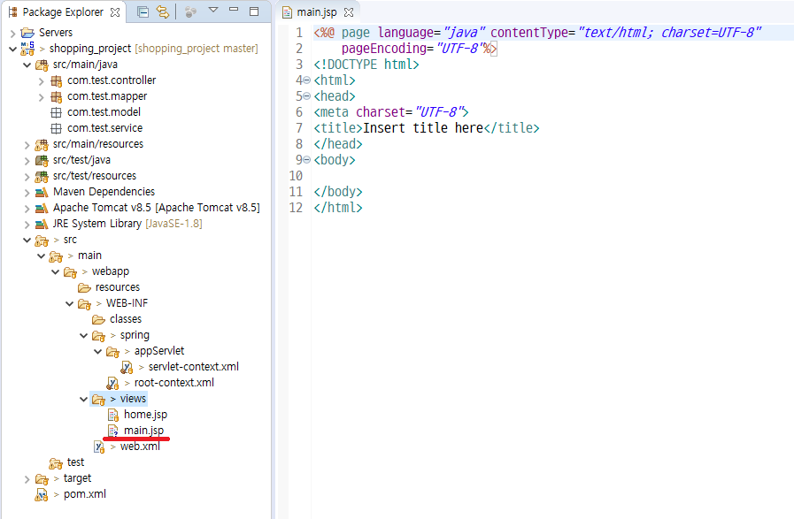Collapse the src/main/java source folder

[x=27, y=65]
